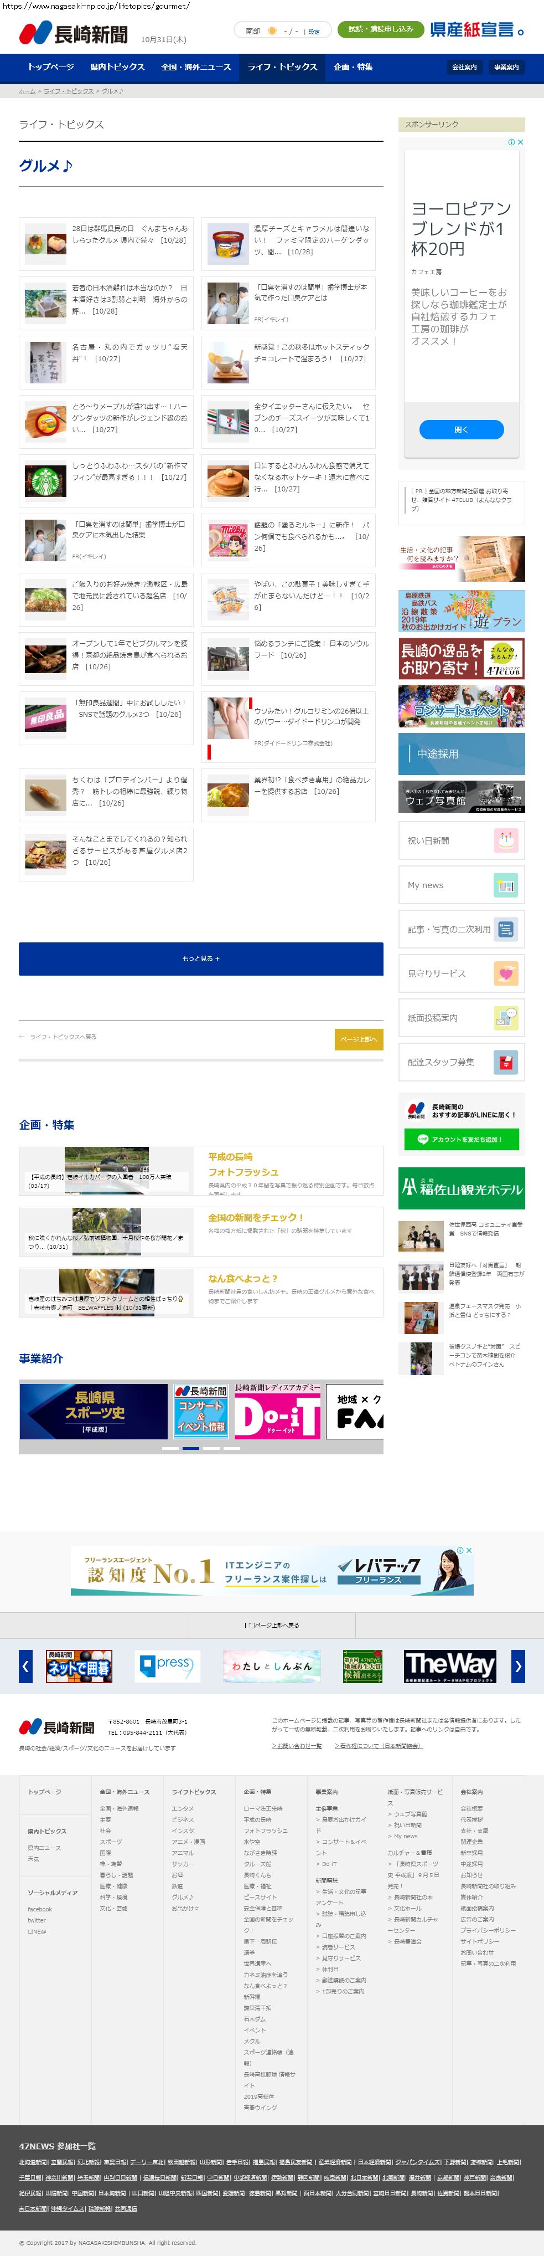
Task: Click the ページ上部へ戻る footer bar link
Action: [272, 1624]
